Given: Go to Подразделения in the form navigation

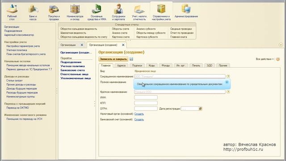Looking at the screenshot, I should coord(71,62).
